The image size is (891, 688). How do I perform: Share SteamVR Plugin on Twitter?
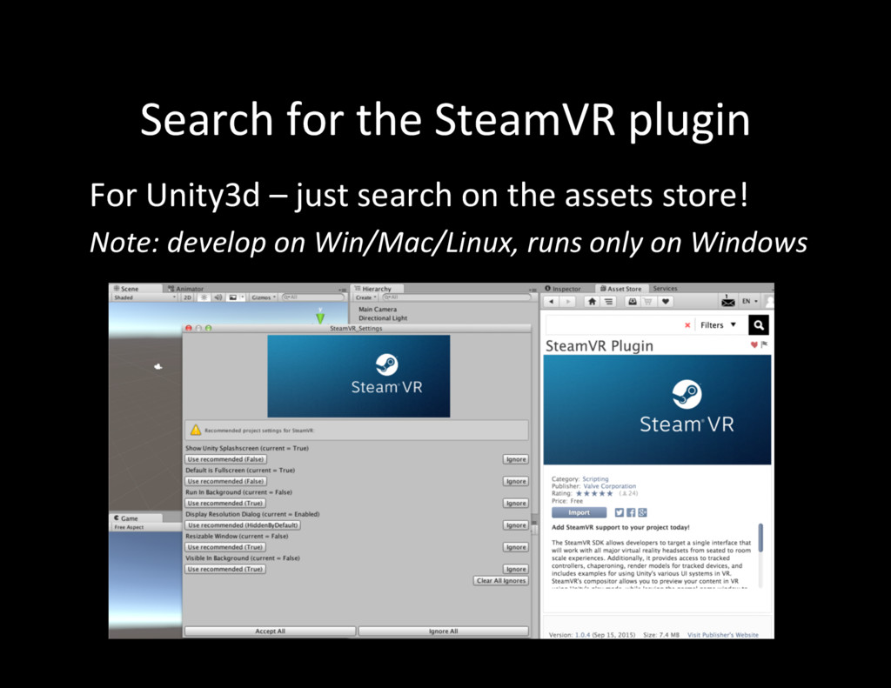click(x=620, y=512)
